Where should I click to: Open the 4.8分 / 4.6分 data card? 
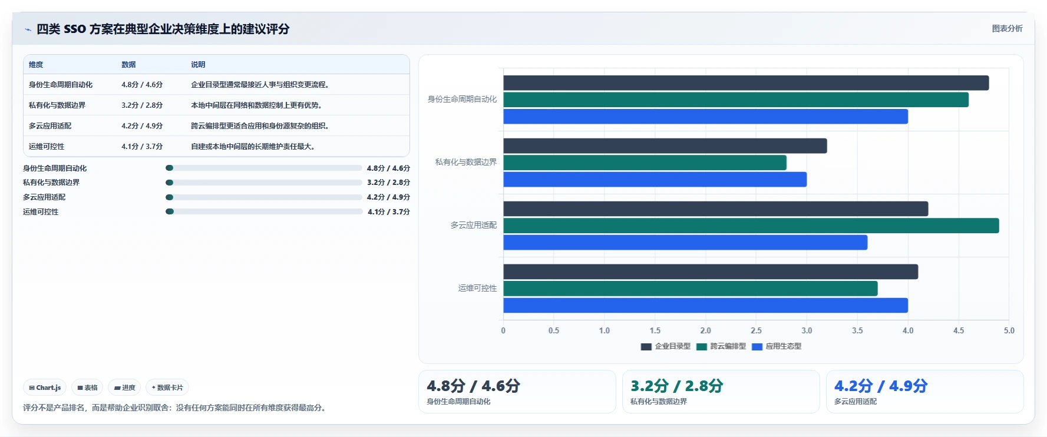pos(517,392)
